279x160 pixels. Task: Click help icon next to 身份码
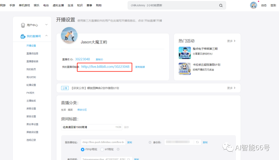[x=150, y=142]
